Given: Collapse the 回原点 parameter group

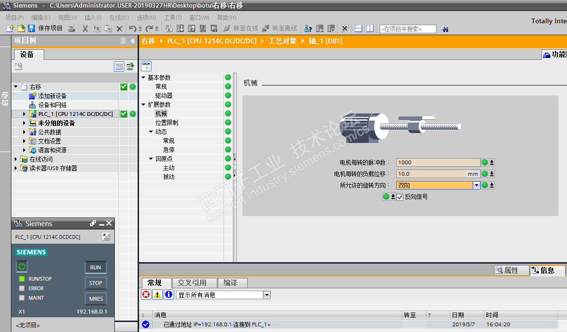Looking at the screenshot, I should (x=151, y=159).
